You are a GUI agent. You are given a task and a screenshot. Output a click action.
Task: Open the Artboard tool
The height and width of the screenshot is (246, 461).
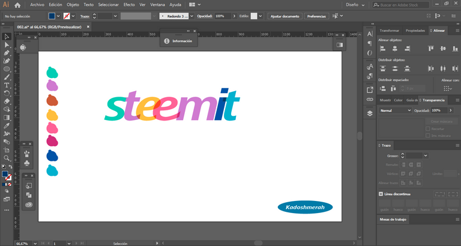click(7, 150)
